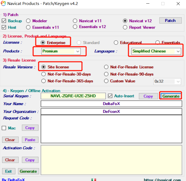Pick the Enterprise license radio button
Screen dimensions: 186x181
(43, 42)
